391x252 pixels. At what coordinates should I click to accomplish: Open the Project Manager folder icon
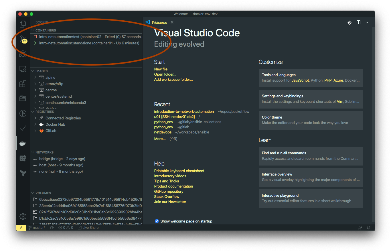pos(23,99)
